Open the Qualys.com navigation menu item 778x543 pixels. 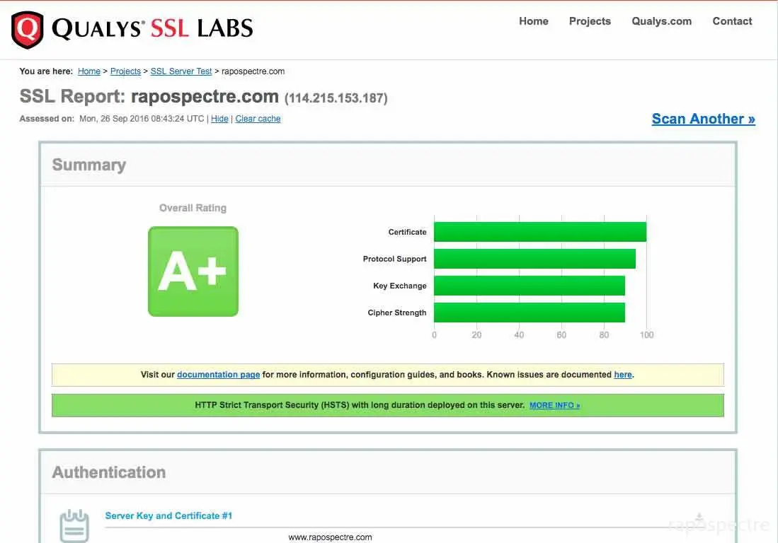point(661,21)
